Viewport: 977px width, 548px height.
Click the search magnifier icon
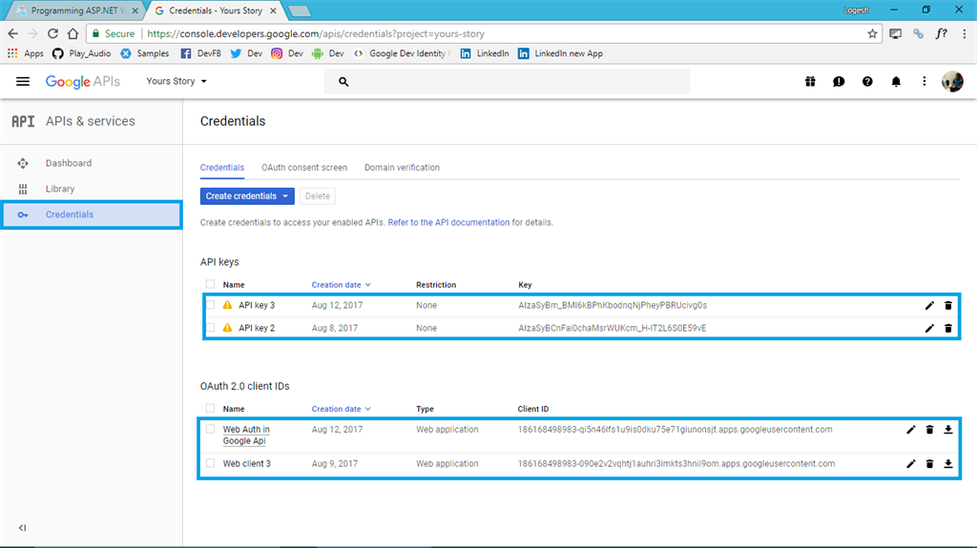coord(343,82)
